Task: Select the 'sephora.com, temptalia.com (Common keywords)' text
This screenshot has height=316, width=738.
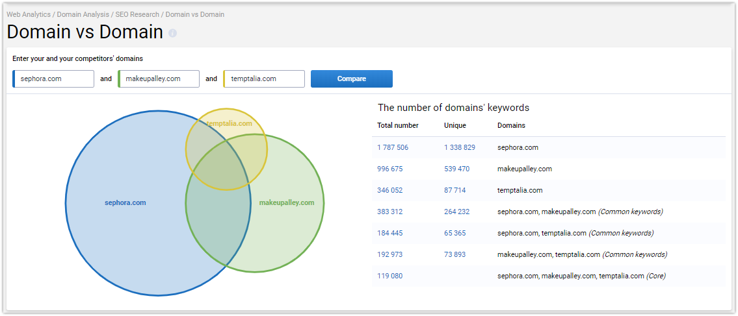Action: pos(575,234)
